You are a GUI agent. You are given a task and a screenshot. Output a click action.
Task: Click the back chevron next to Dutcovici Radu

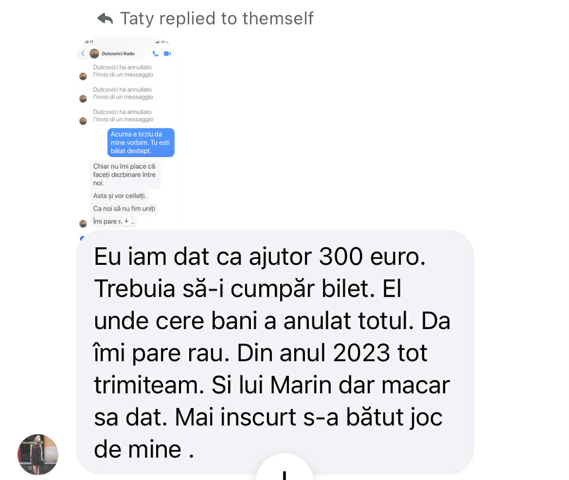point(83,54)
